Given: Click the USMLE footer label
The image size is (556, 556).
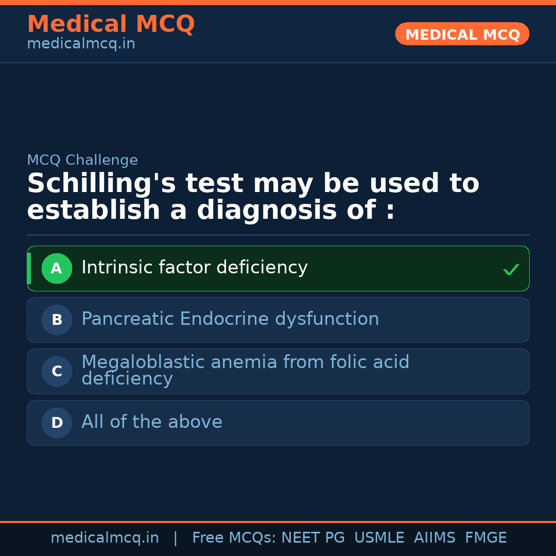Looking at the screenshot, I should 379,538.
